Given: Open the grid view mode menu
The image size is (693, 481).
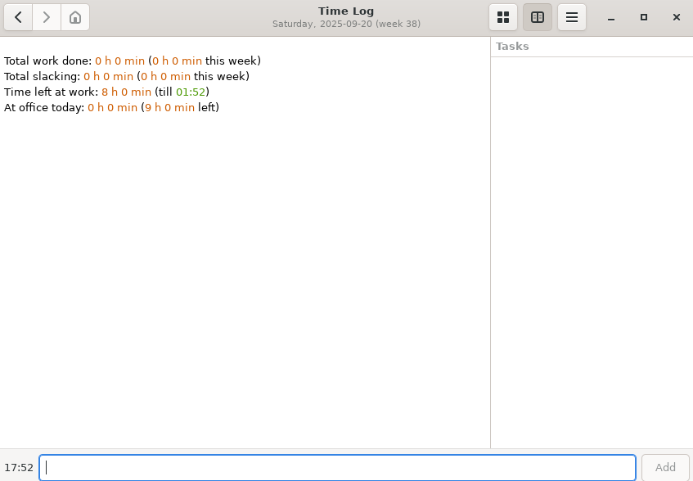Looking at the screenshot, I should click(x=503, y=17).
